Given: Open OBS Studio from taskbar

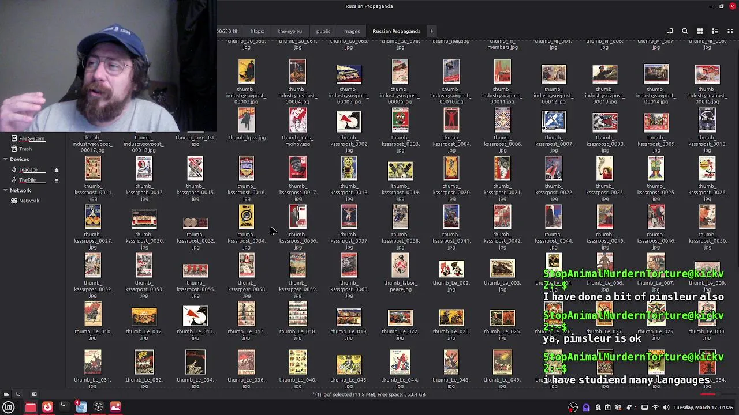Looking at the screenshot, I should pos(99,407).
